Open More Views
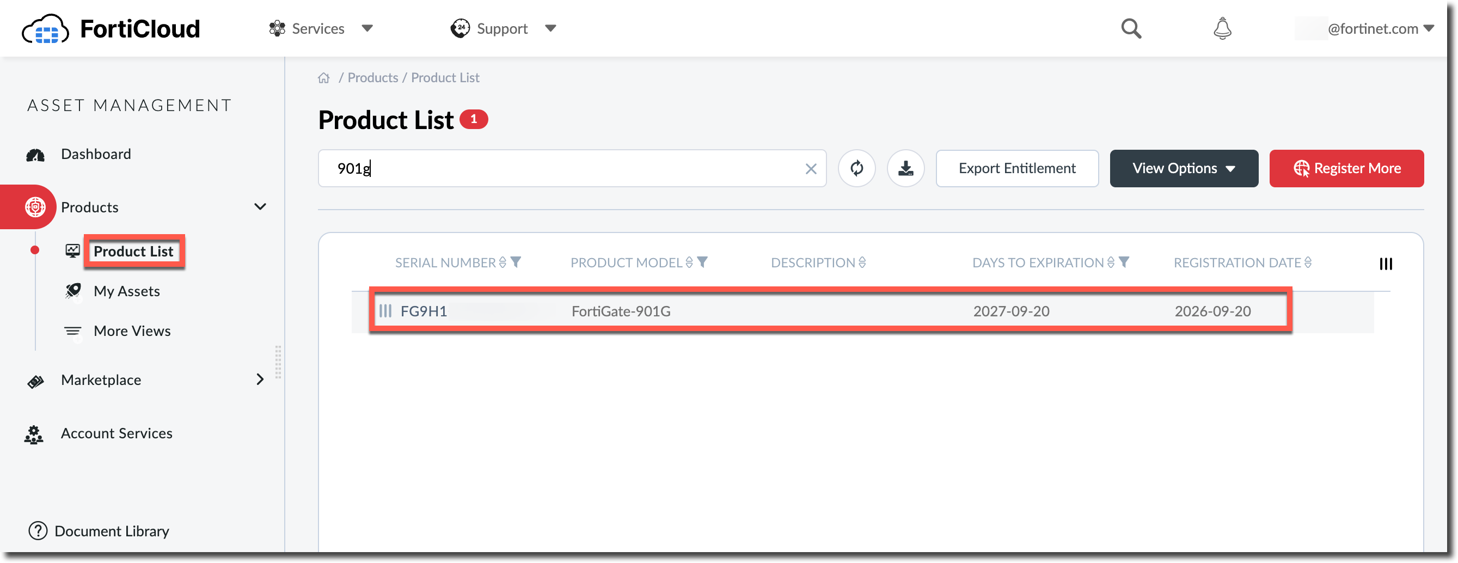Image resolution: width=1458 pixels, height=563 pixels. point(132,332)
